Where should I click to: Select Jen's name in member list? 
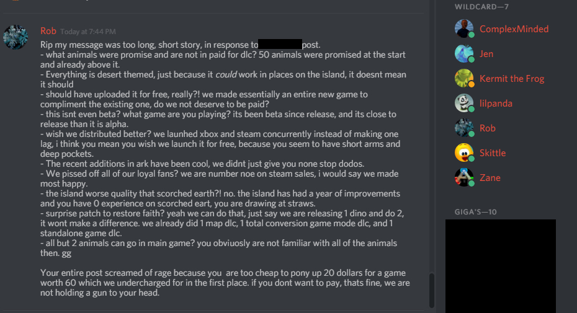[486, 54]
